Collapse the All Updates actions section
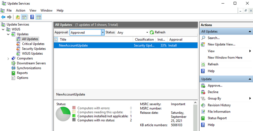The width and height of the screenshot is (253, 131). click(250, 31)
